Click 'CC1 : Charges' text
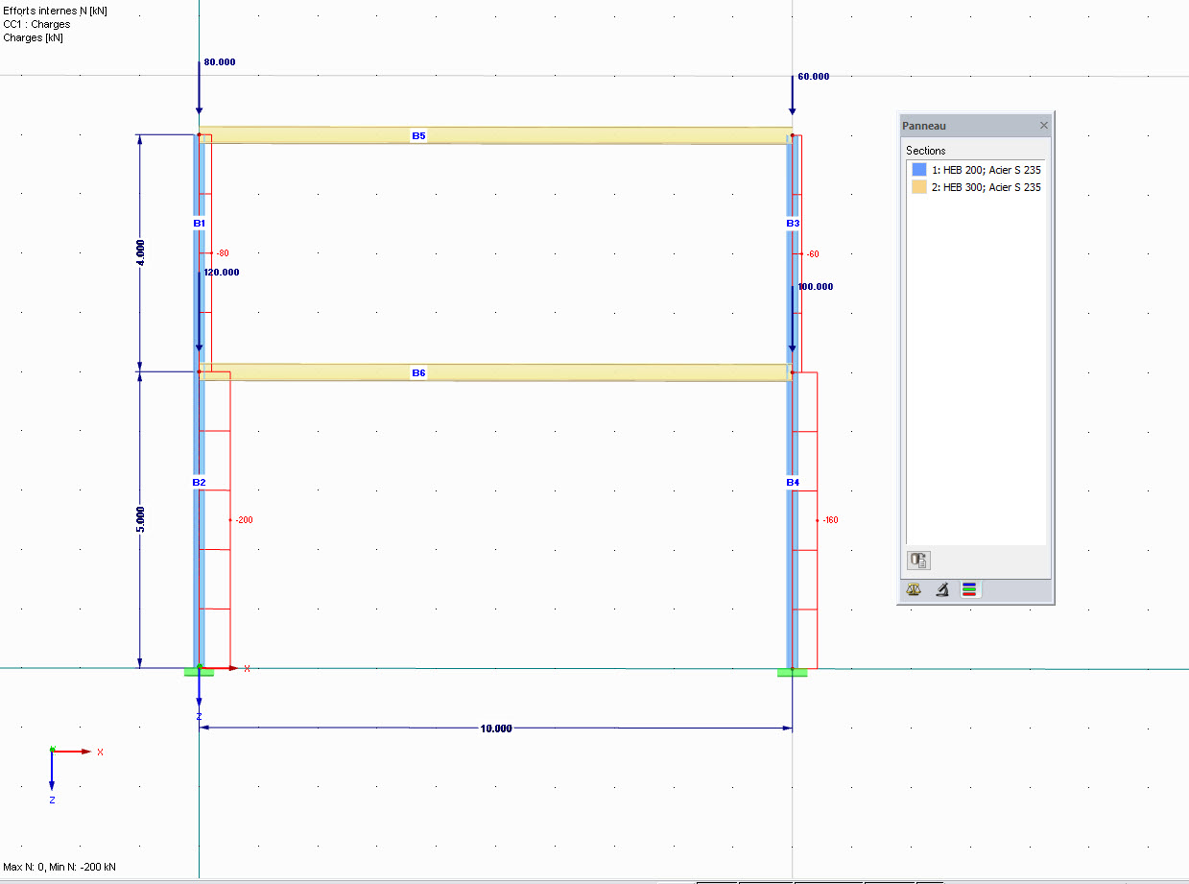 point(36,24)
